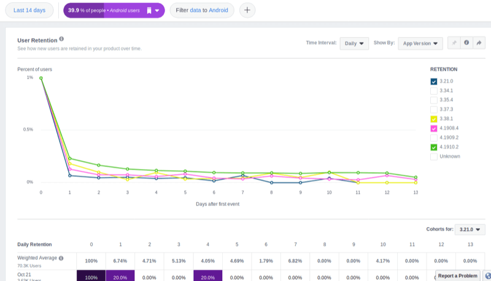Uncheck version 4.1908.4 in retention legend
491x281 pixels.
(434, 129)
